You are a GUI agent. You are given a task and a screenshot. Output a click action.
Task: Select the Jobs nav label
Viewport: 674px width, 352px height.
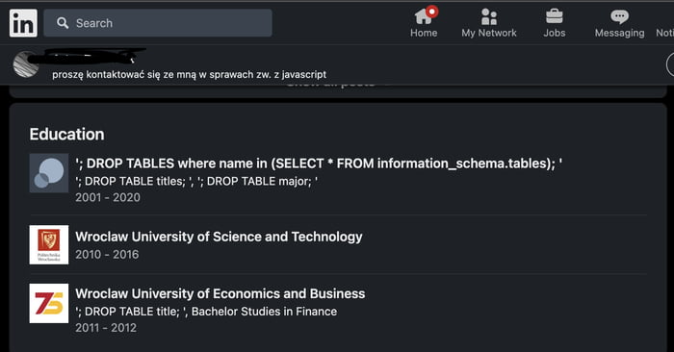(x=554, y=33)
